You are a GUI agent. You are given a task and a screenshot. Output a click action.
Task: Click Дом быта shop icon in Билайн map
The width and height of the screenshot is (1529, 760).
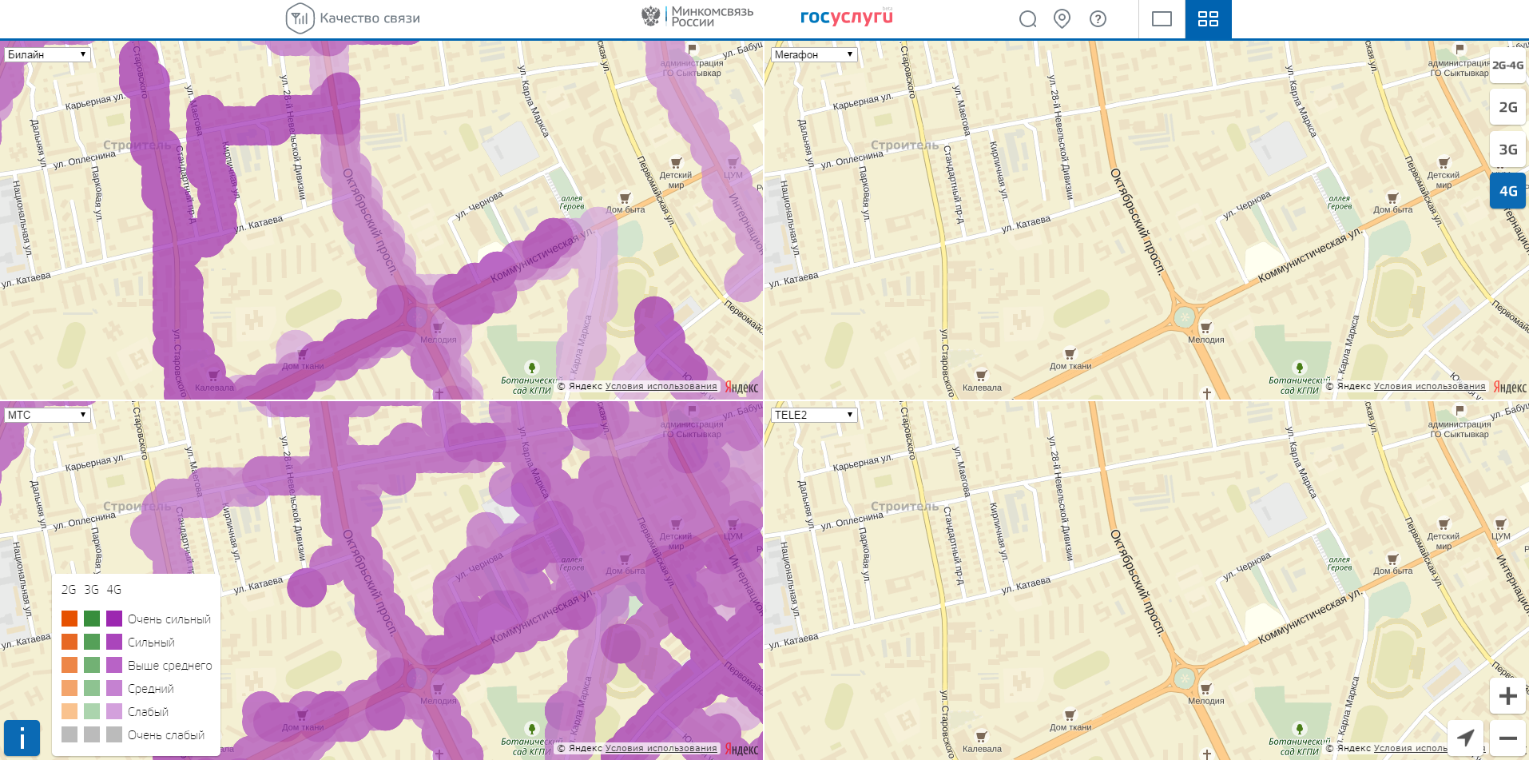click(625, 198)
